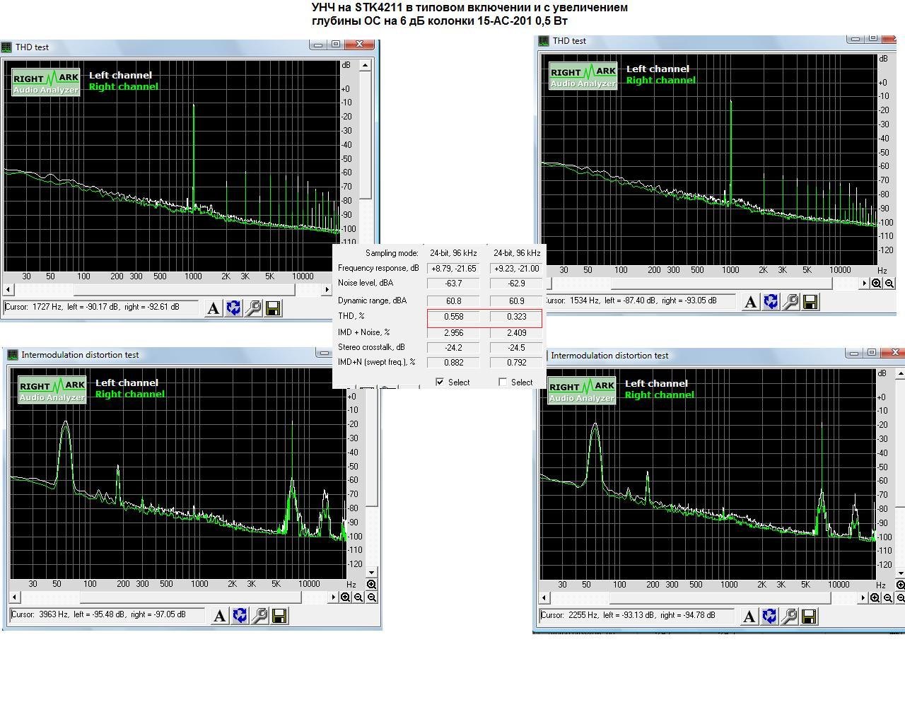Click the horizontal scrollbar thumb in top-right THD window
The height and width of the screenshot is (724, 905).
(721, 284)
